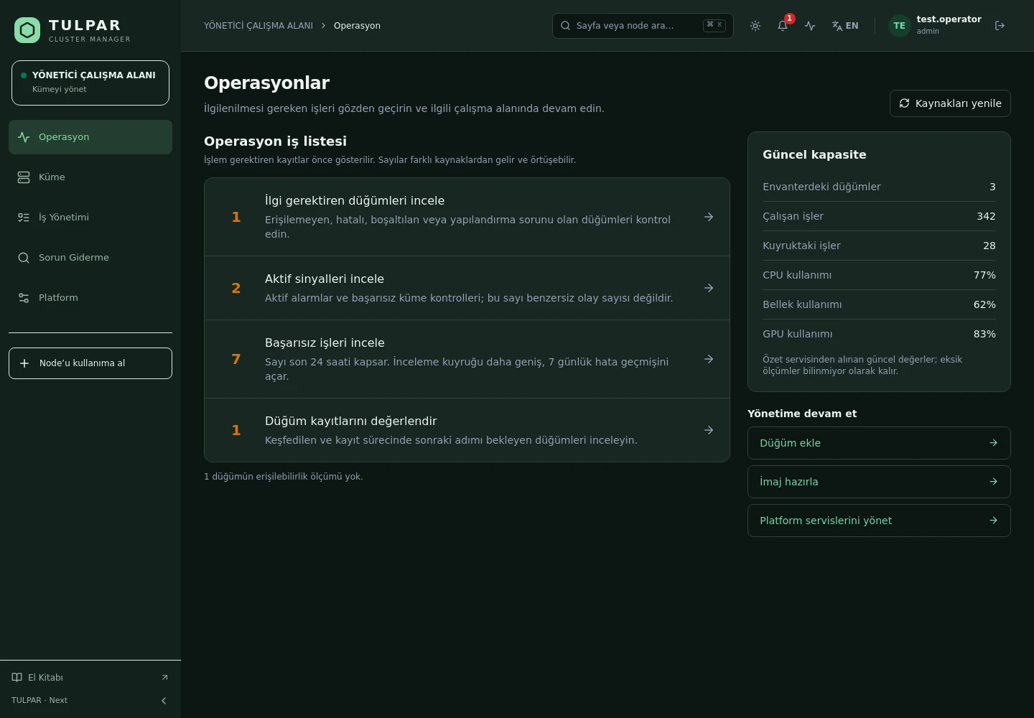Click Platform servislerini yönet link
Viewport: 1034px width, 718px height.
(879, 521)
